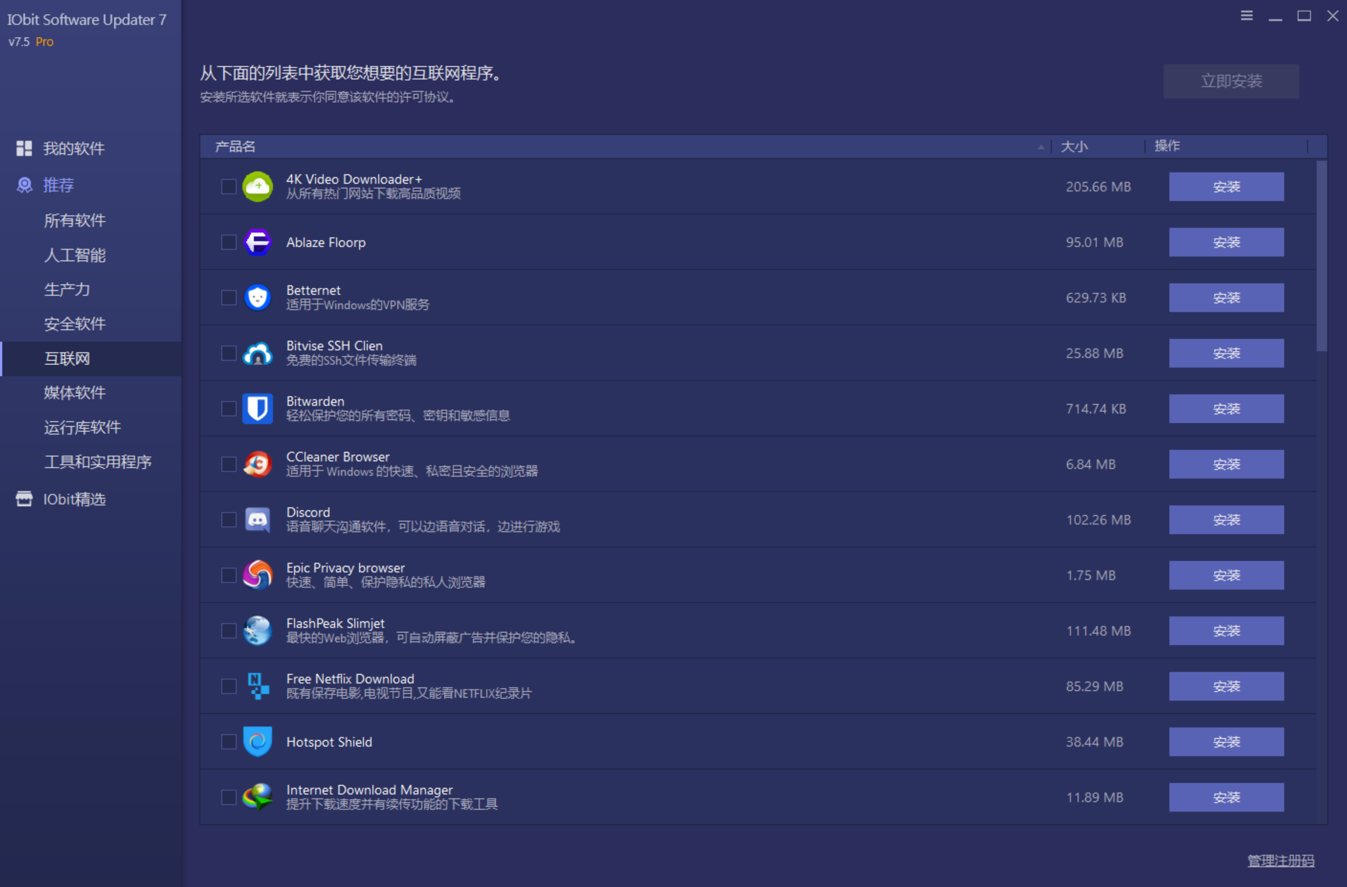Viewport: 1347px width, 887px height.
Task: Click the 推荐 rocket icon
Action: [24, 185]
